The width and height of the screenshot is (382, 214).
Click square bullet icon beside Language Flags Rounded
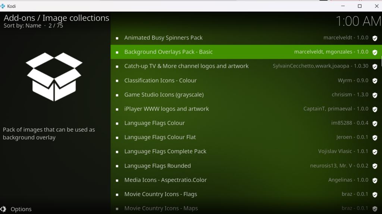coord(117,166)
